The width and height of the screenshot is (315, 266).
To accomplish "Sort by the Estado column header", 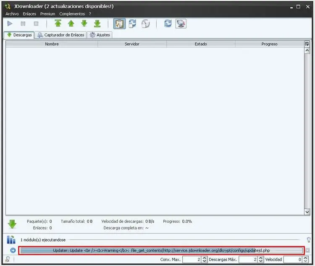I will click(201, 44).
